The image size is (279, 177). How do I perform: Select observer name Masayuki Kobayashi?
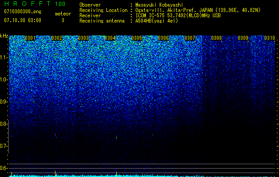click(159, 5)
